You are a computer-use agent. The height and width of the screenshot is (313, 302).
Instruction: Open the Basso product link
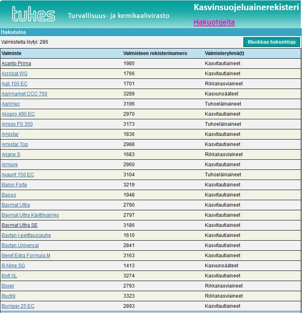click(9, 195)
